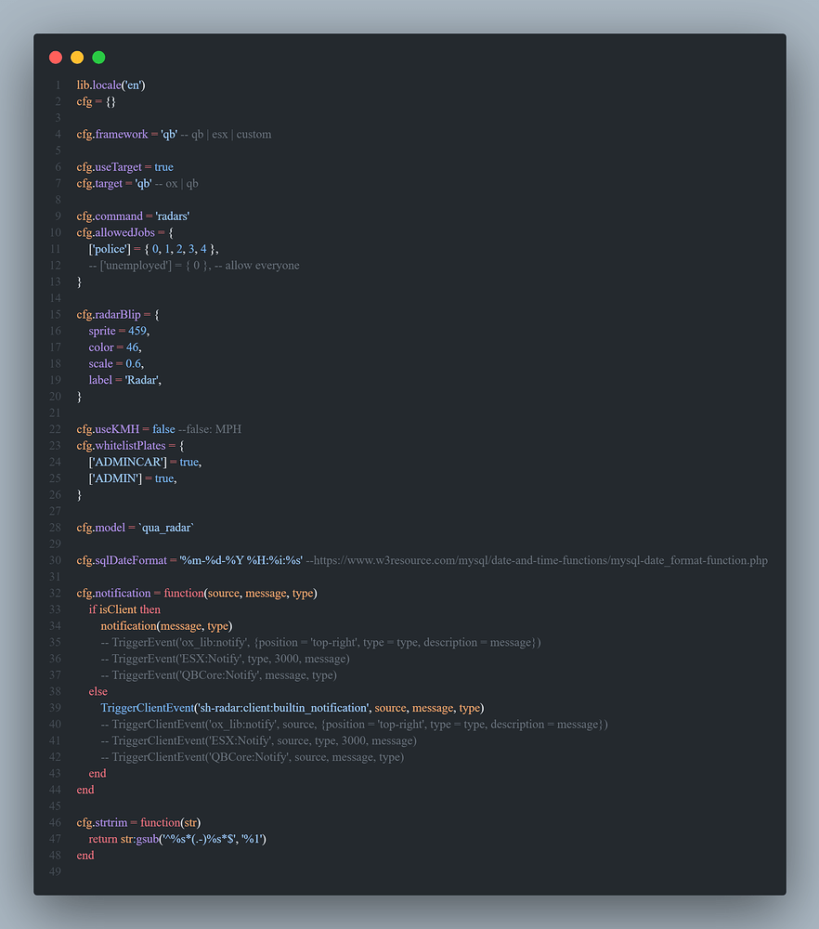The width and height of the screenshot is (819, 929).
Task: Click the 'true' value of cfg.useTarget
Action: (x=163, y=167)
